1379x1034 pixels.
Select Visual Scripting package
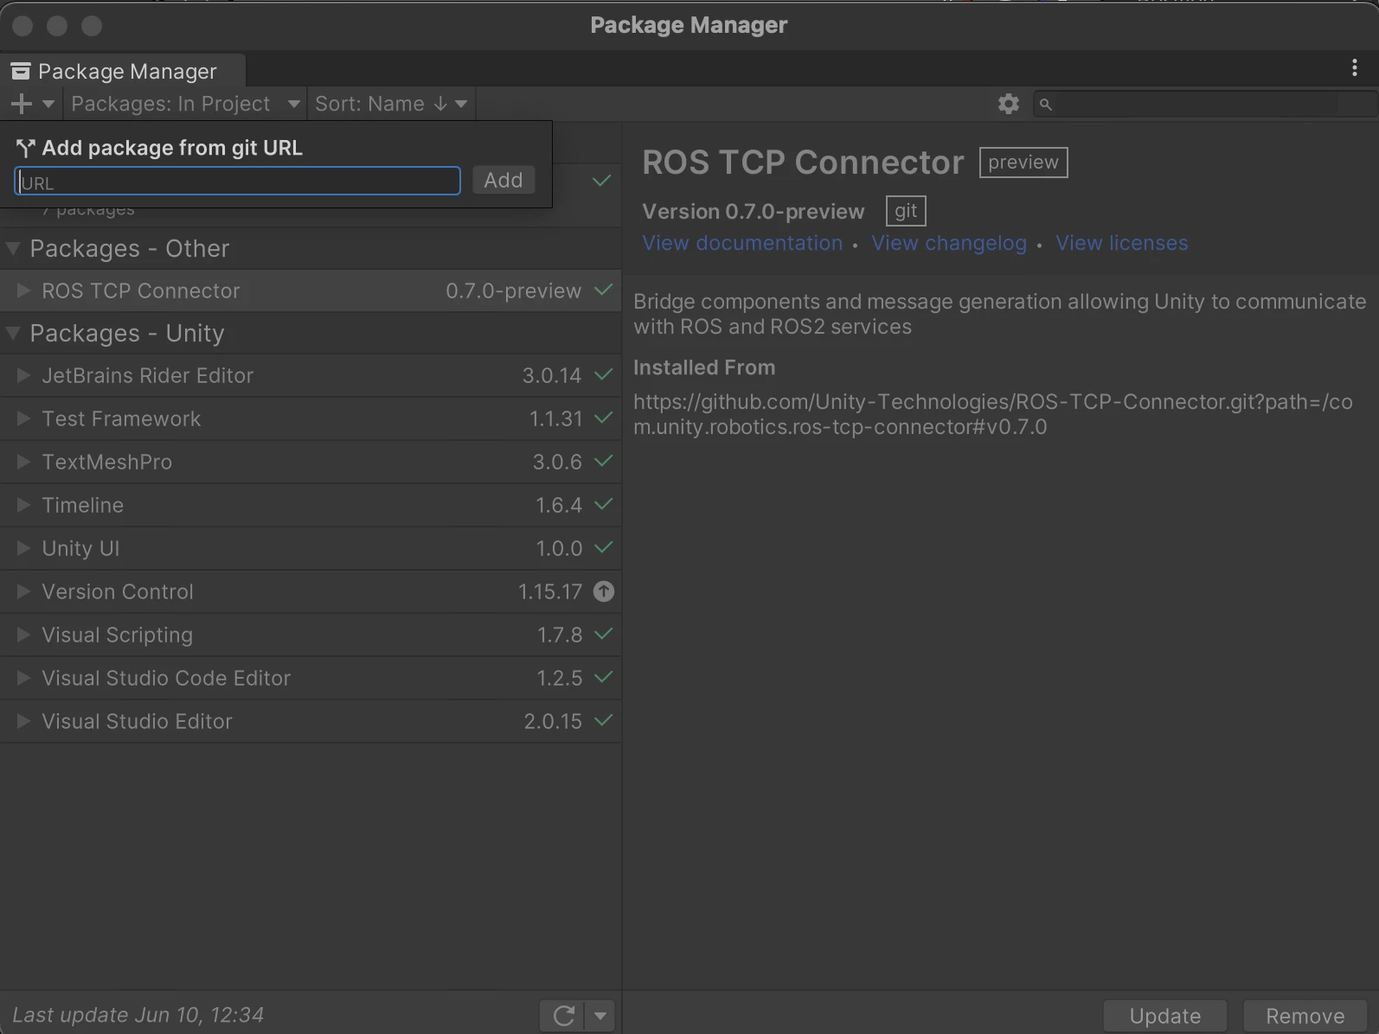(311, 635)
